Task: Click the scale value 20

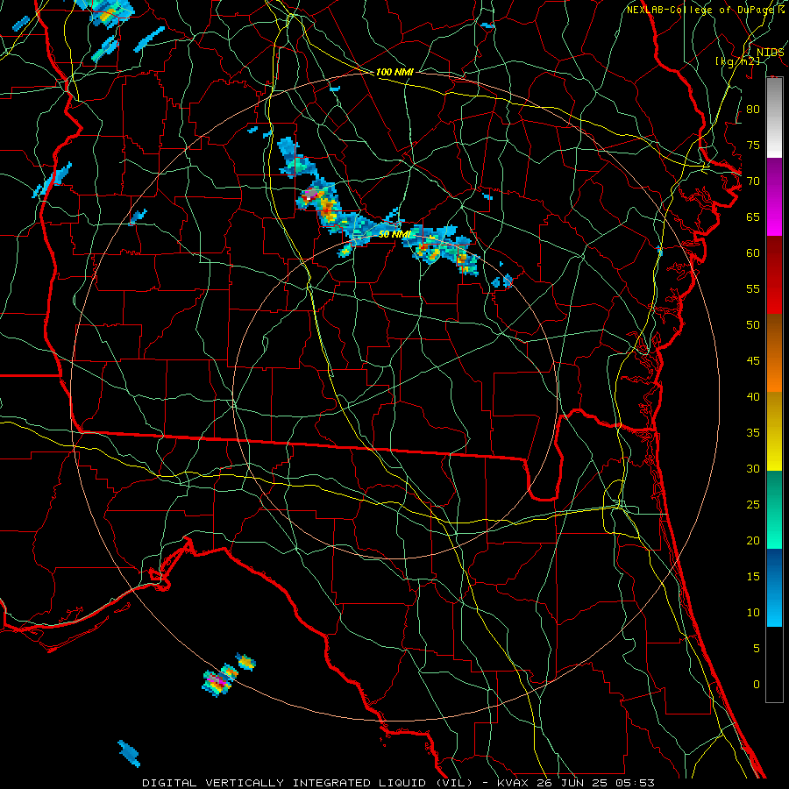Action: click(753, 540)
